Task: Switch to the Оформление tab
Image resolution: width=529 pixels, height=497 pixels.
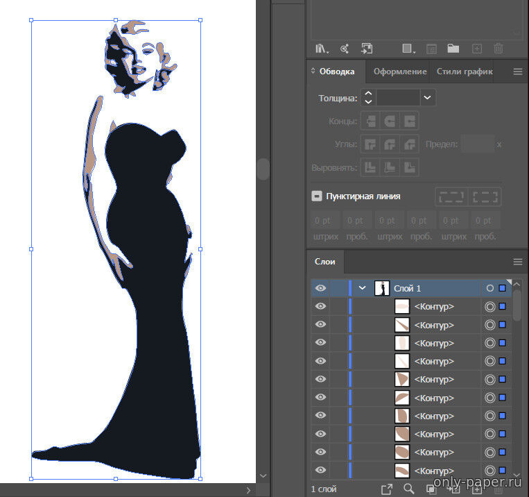Action: click(x=400, y=71)
